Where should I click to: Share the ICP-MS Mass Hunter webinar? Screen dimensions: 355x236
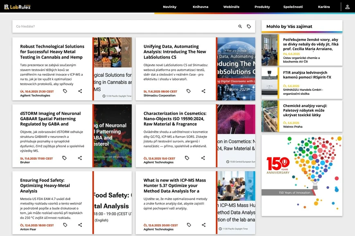pos(204,225)
